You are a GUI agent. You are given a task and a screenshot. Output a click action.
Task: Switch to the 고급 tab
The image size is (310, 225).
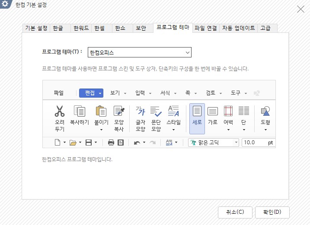(267, 28)
